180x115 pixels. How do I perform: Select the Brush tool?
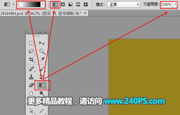point(42,69)
